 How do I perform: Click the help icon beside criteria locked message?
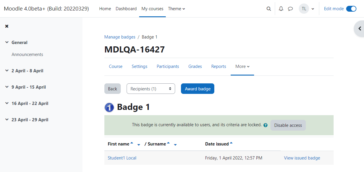tap(265, 125)
